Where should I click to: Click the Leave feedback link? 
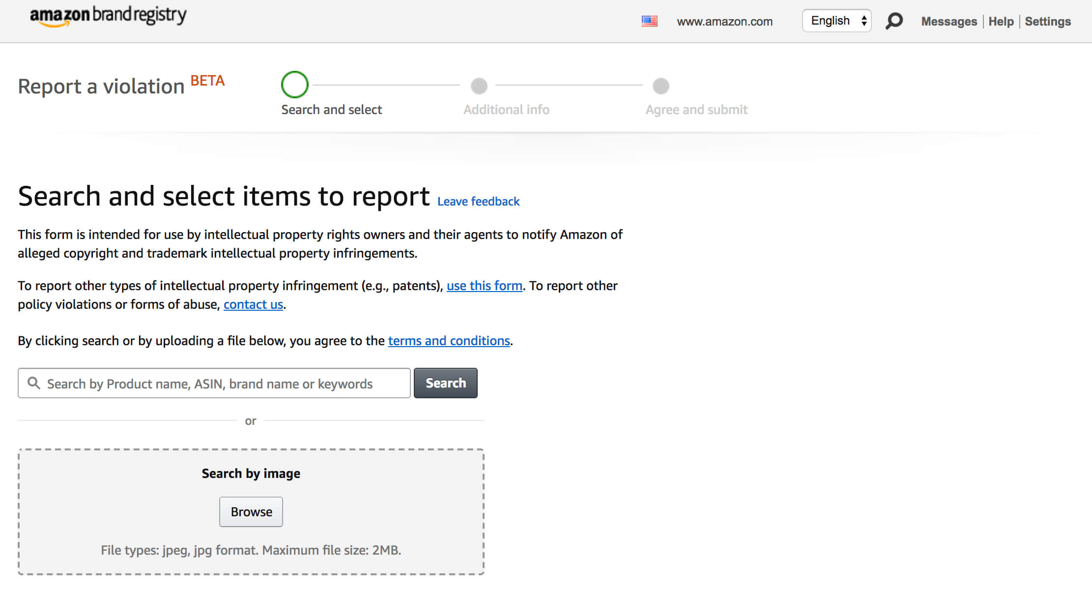tap(478, 201)
